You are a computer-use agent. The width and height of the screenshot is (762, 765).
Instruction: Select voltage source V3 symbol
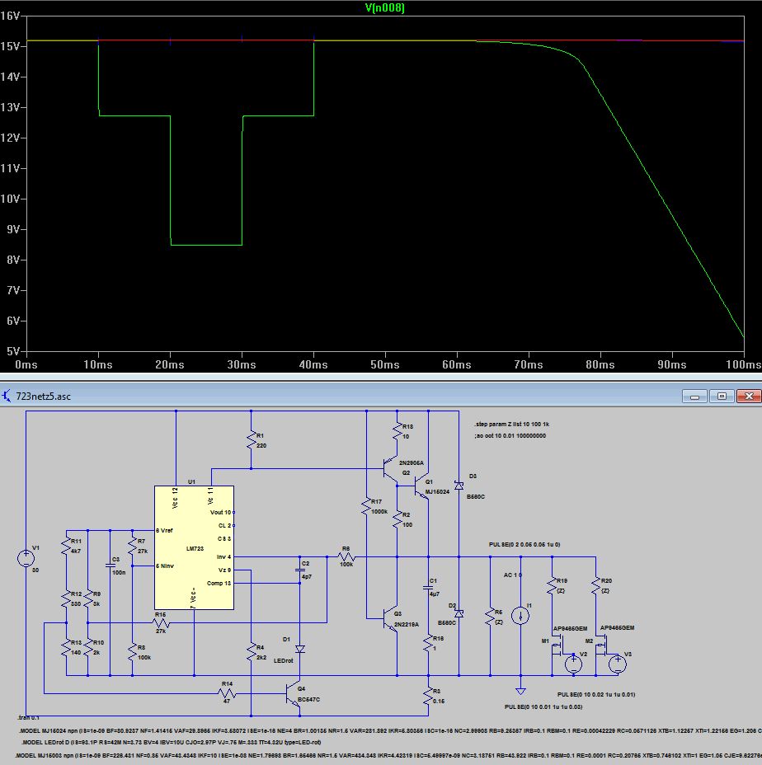(618, 664)
